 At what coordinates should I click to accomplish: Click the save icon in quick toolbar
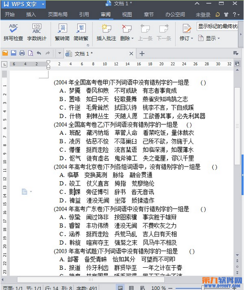(x=13, y=53)
